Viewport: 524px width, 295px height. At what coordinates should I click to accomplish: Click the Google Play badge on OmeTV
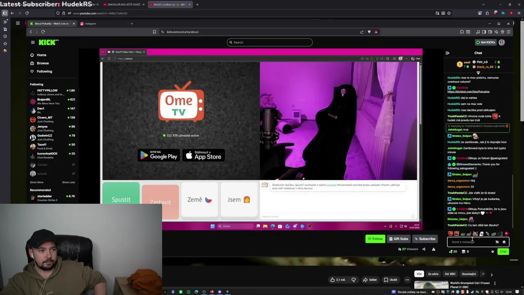point(159,155)
